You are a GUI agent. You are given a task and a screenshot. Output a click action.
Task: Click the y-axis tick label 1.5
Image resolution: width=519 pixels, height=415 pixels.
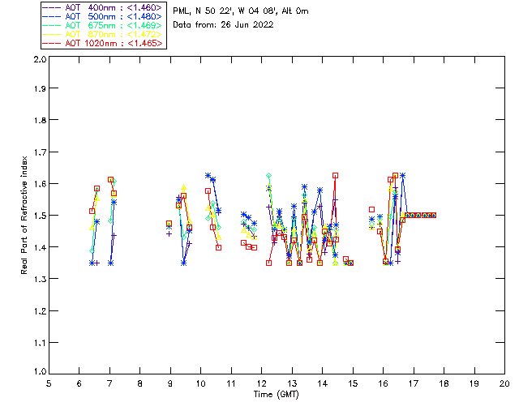click(x=40, y=216)
